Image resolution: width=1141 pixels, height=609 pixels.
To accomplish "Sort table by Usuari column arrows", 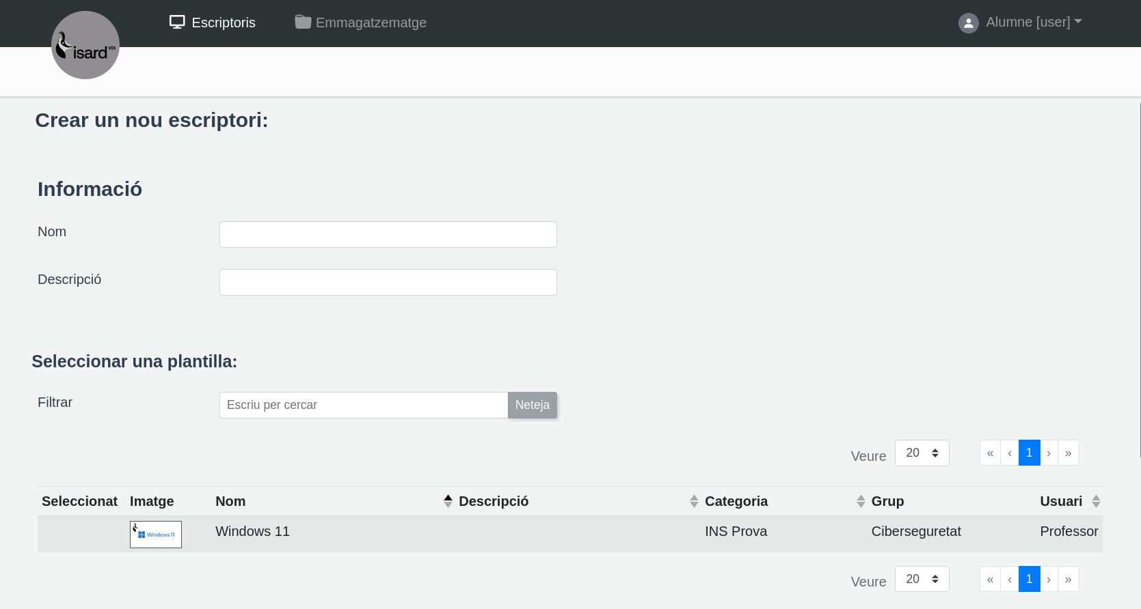I will coord(1096,501).
